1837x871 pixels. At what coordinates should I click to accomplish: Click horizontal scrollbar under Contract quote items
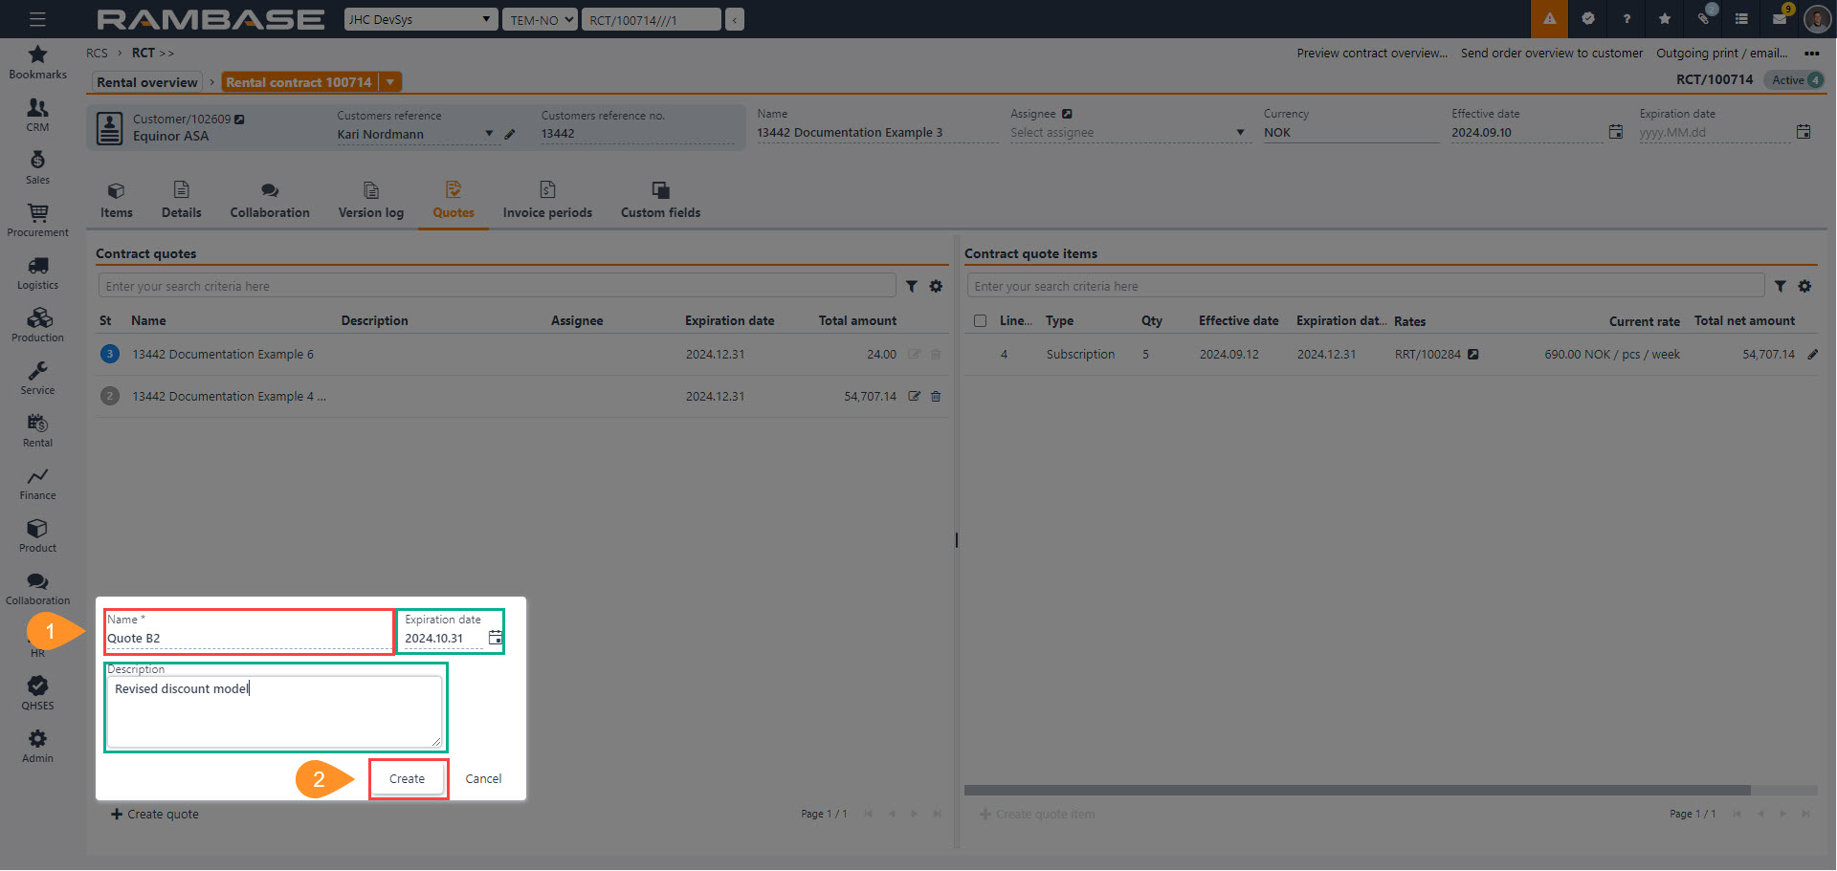1357,791
